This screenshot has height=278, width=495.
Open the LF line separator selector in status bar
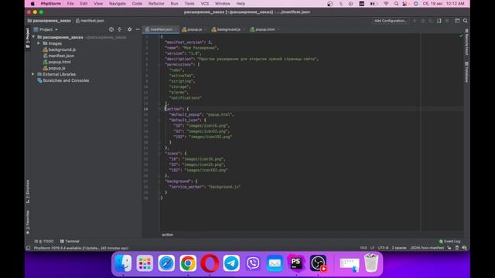coord(373,248)
